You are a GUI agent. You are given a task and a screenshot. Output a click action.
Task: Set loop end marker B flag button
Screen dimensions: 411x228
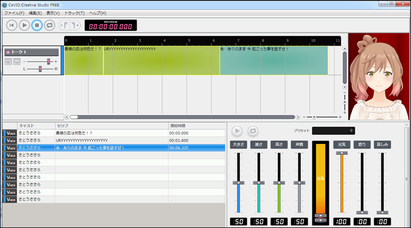(75, 26)
